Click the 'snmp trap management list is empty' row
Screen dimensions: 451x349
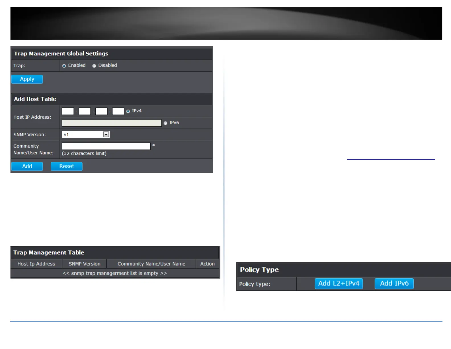(115, 273)
